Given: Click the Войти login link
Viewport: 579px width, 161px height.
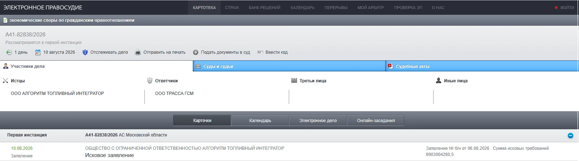Looking at the screenshot, I should click(x=567, y=8).
